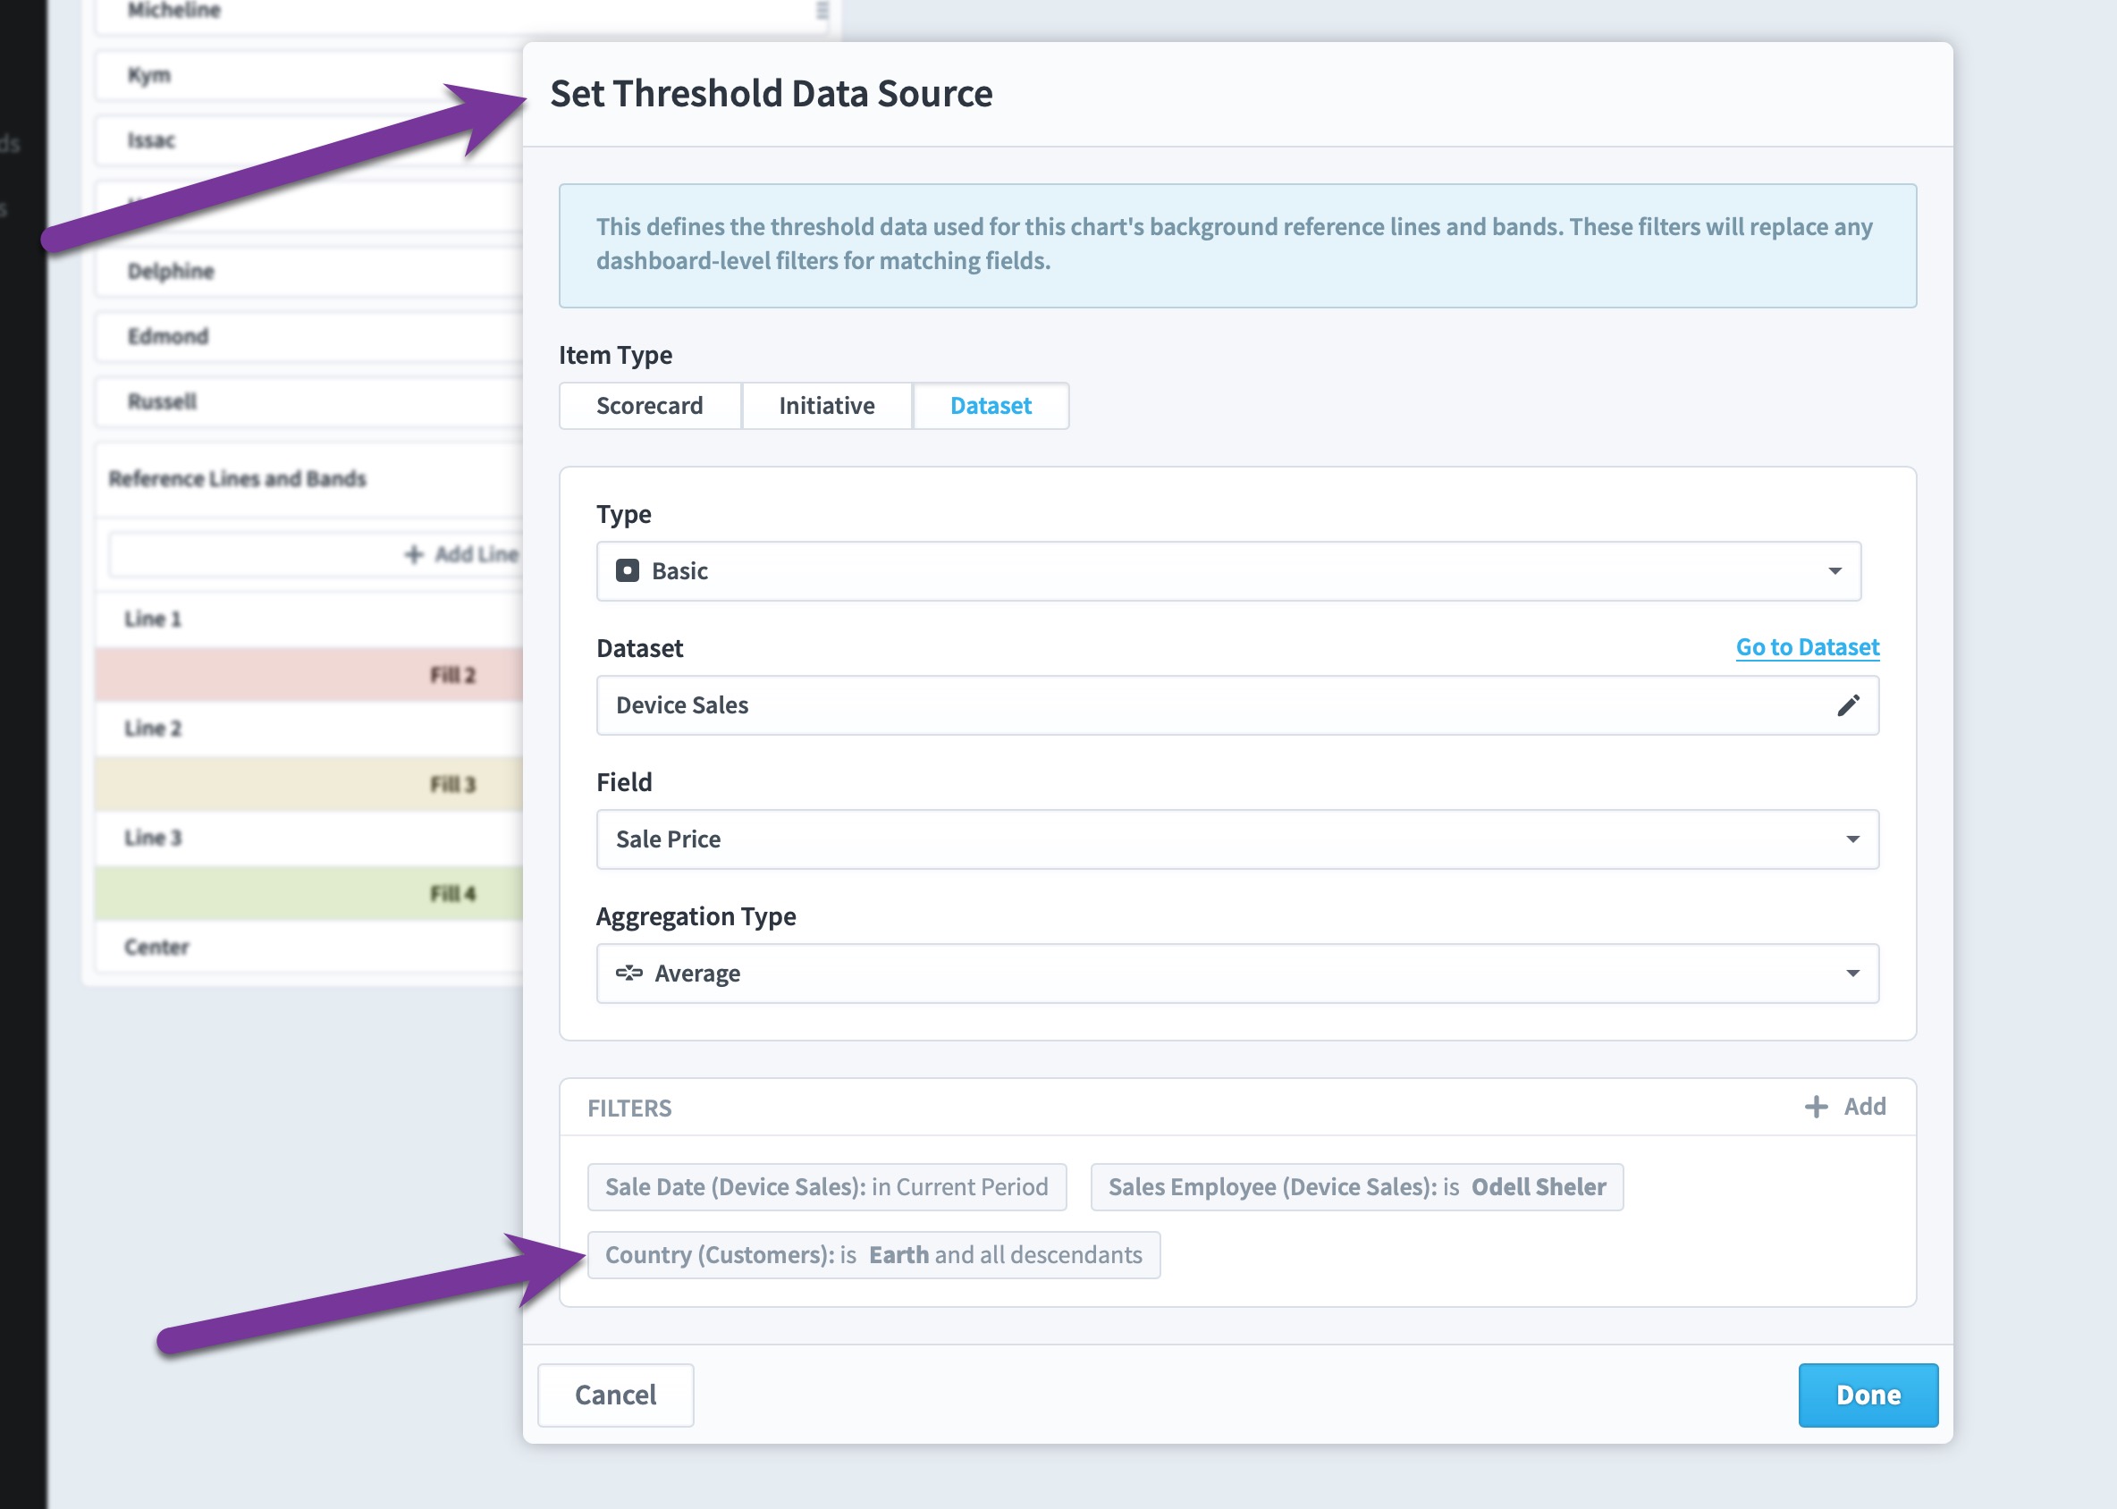This screenshot has width=2117, height=1509.
Task: Follow the Go to Dataset link
Action: (1808, 646)
